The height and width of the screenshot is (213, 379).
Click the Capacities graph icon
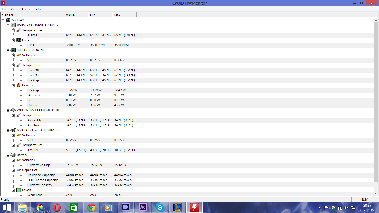[19, 170]
